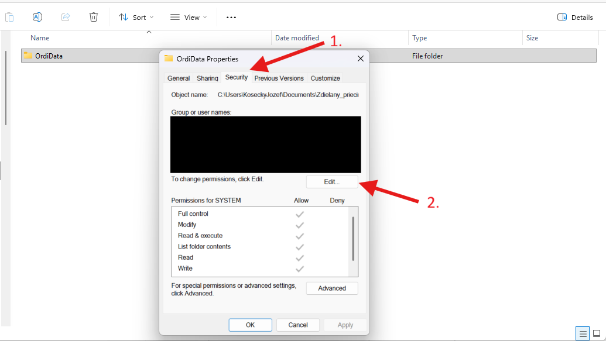The height and width of the screenshot is (341, 606).
Task: Click the Write permission row
Action: [x=260, y=268]
